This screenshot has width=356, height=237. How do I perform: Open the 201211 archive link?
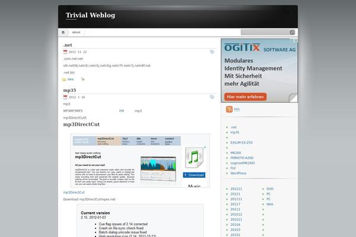pos(236,189)
